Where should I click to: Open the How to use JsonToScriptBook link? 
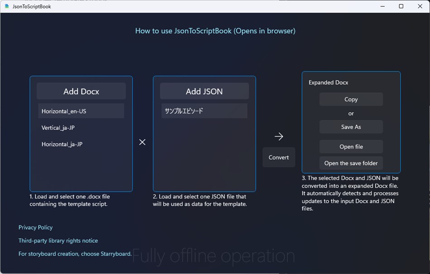coord(215,31)
